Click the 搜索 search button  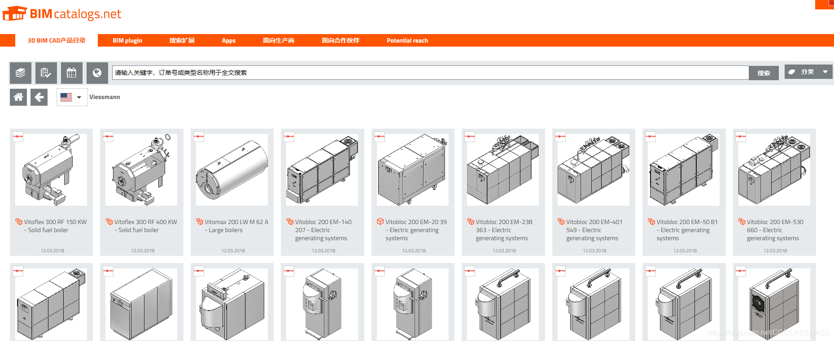[x=764, y=73]
